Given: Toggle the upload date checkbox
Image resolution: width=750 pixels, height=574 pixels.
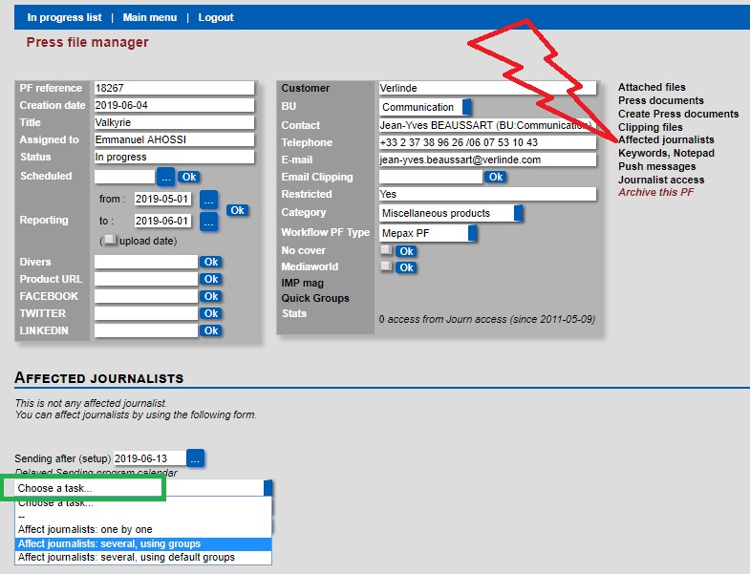Looking at the screenshot, I should click(110, 241).
